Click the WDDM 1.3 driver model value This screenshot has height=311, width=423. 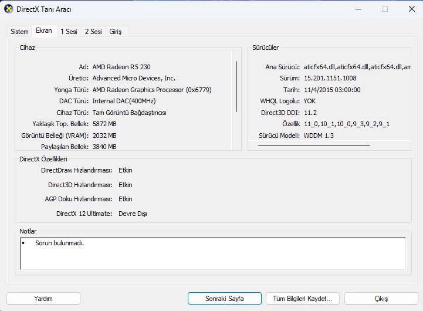click(x=319, y=136)
